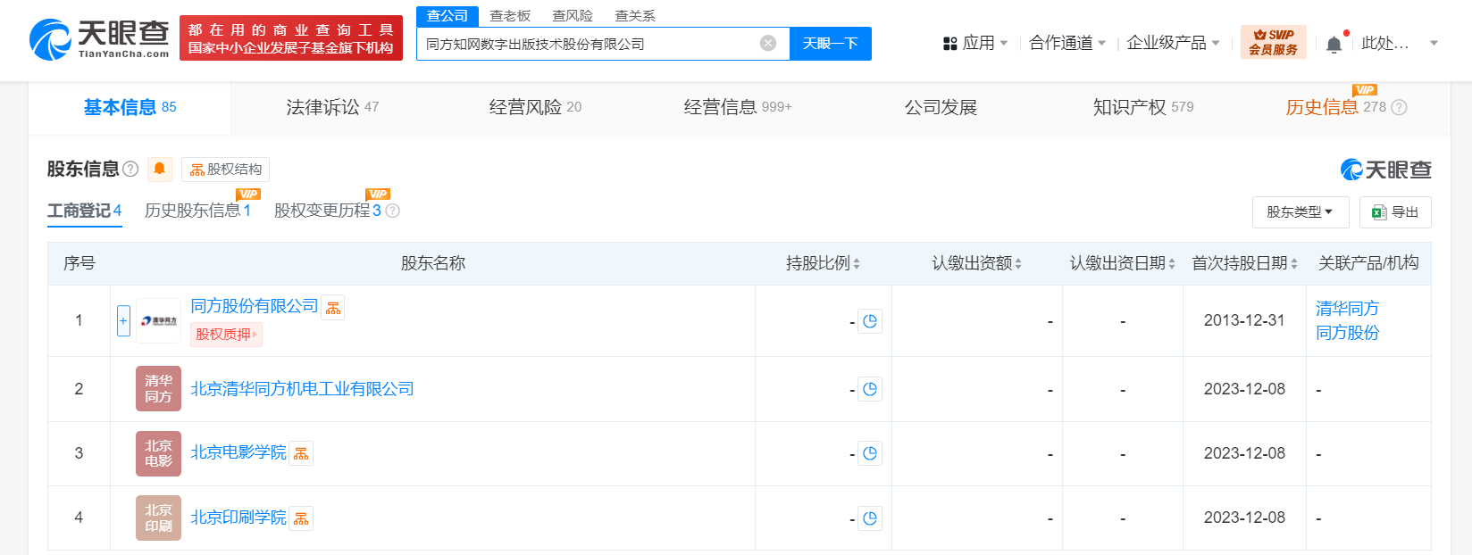The image size is (1472, 555).
Task: Click the 应用 grid icon
Action: pyautogui.click(x=950, y=43)
